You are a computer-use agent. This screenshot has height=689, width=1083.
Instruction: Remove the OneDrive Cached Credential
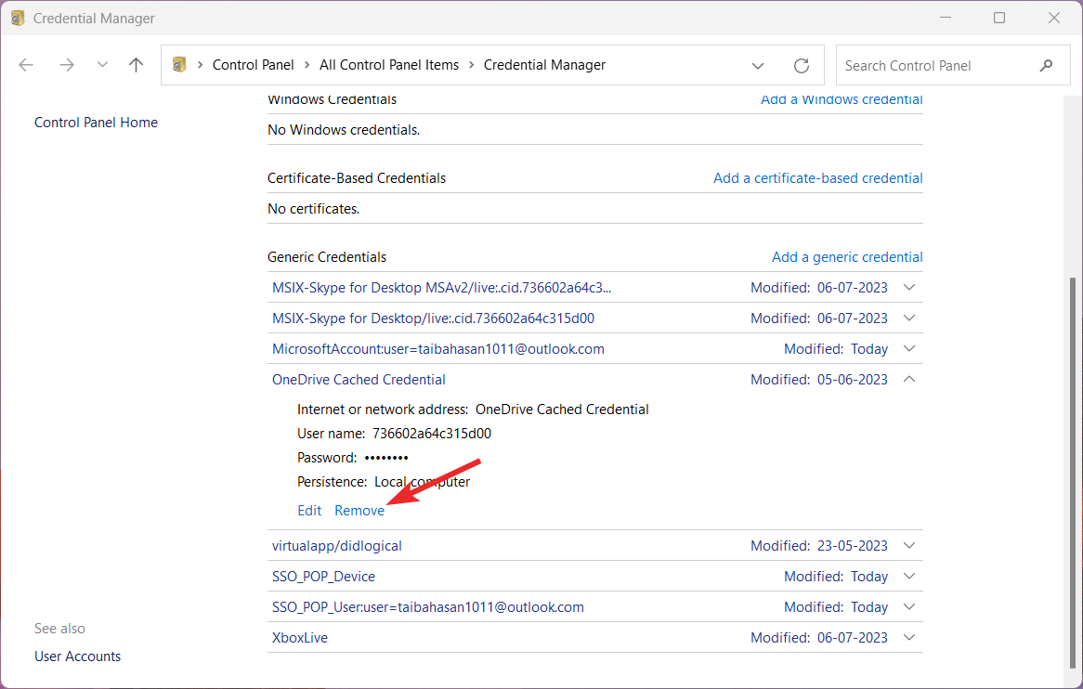(x=359, y=510)
